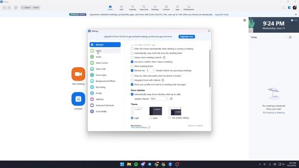Screen dimensions: 299x168
Task: Enable integrate Zoom with Outlook checkbox
Action: [132, 80]
